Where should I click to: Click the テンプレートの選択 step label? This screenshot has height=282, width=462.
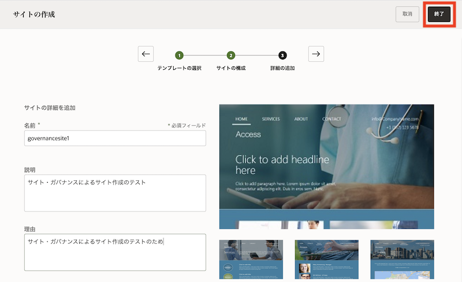pyautogui.click(x=180, y=68)
